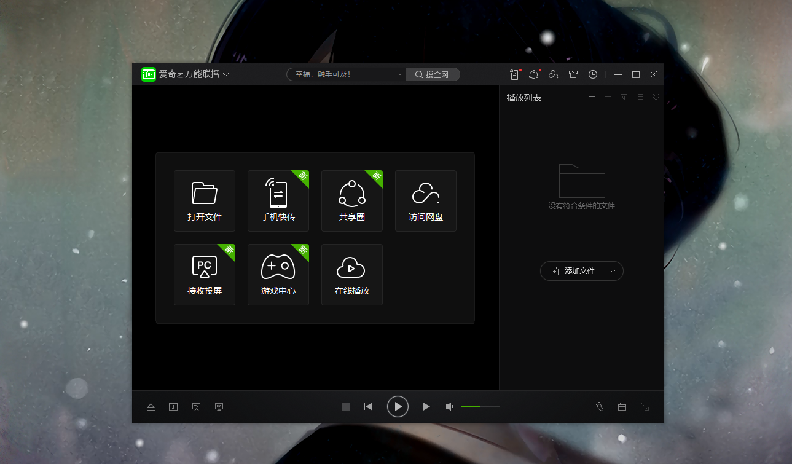Viewport: 792px width, 464px height.
Task: Open the toolbox briefcase icon
Action: click(622, 406)
